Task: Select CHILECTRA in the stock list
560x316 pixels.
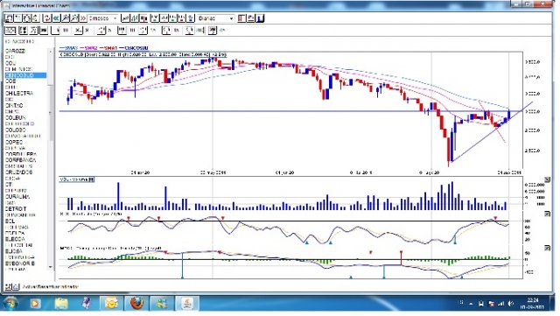Action: 19,94
